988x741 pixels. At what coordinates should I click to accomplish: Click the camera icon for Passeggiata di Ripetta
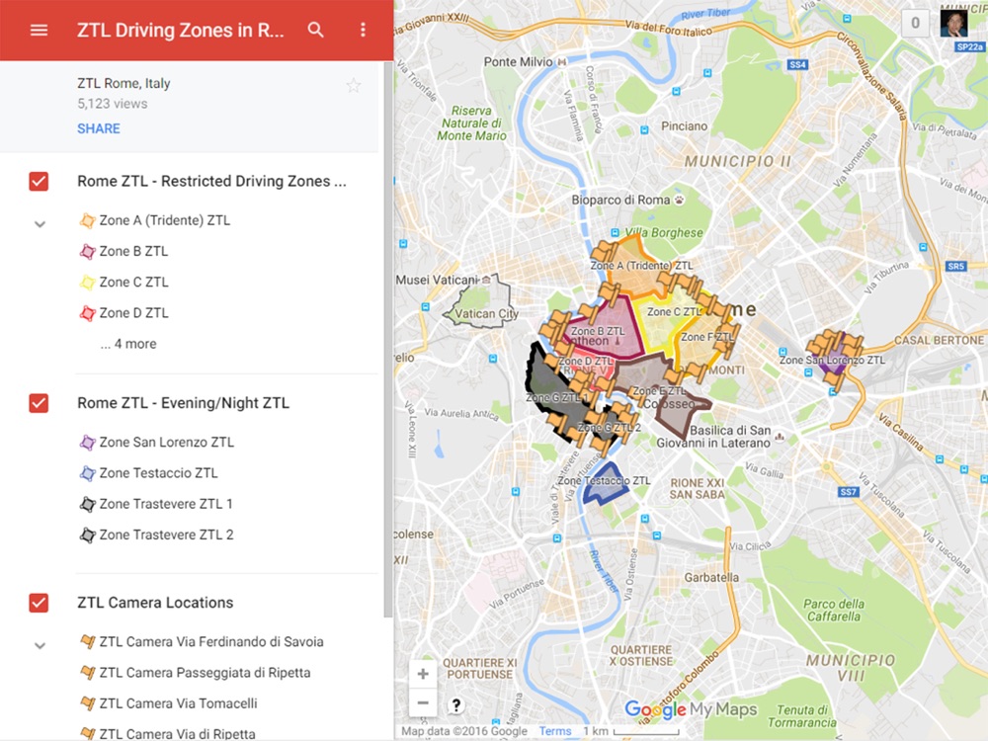click(88, 672)
